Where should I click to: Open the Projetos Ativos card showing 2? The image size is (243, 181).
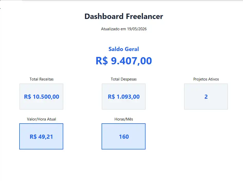(x=206, y=97)
